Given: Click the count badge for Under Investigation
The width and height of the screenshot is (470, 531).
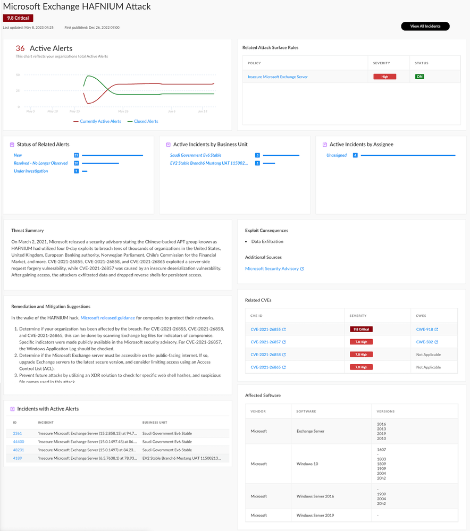Looking at the screenshot, I should pyautogui.click(x=76, y=171).
